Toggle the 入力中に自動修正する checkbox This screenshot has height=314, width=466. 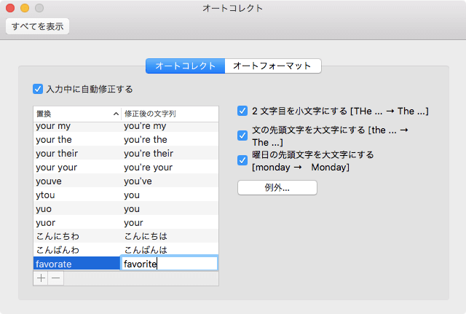click(39, 89)
